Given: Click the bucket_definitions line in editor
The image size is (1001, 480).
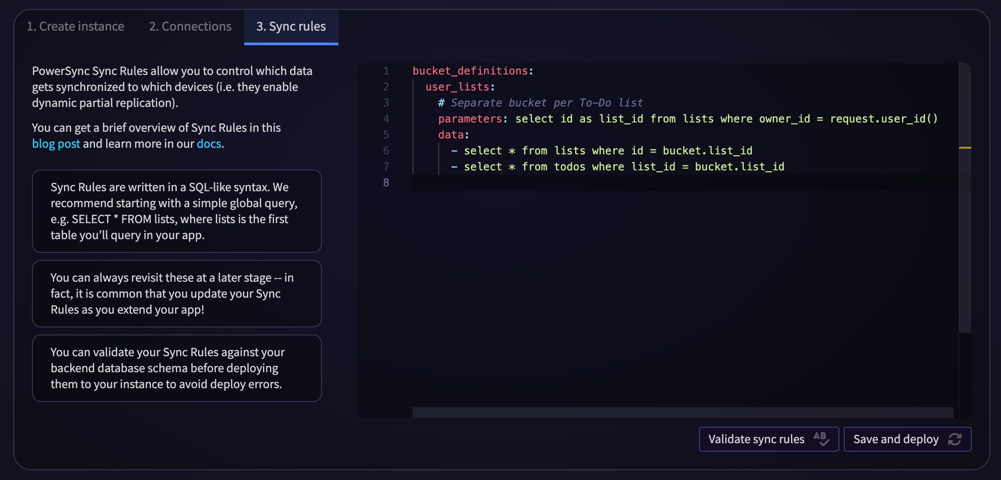Looking at the screenshot, I should [473, 71].
